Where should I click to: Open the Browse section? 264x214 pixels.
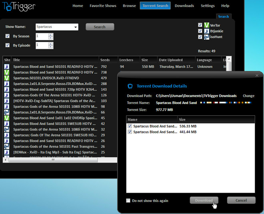click(129, 6)
